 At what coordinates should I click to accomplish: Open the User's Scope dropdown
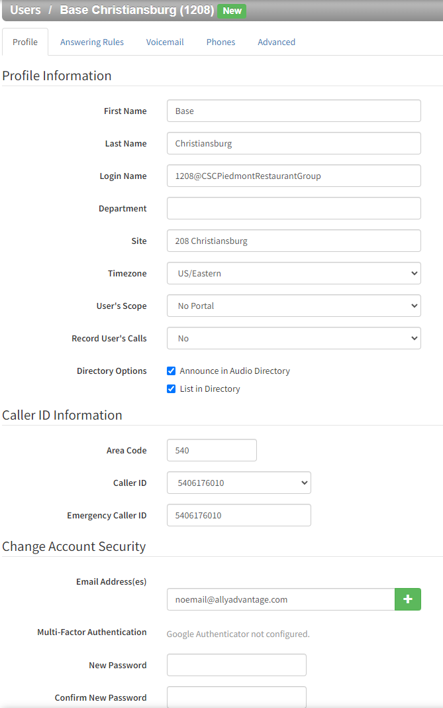(293, 305)
